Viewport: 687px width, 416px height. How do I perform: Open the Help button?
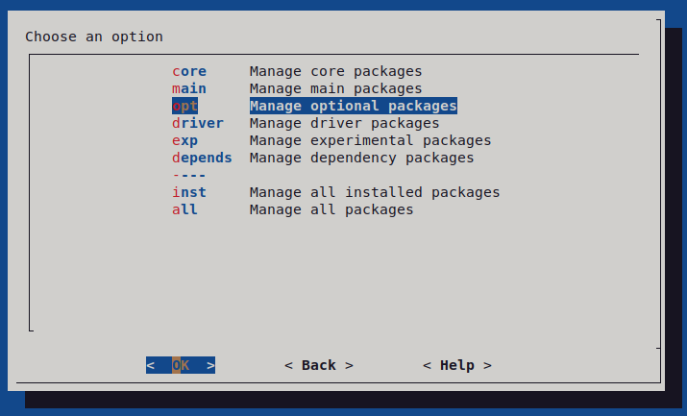pos(457,365)
